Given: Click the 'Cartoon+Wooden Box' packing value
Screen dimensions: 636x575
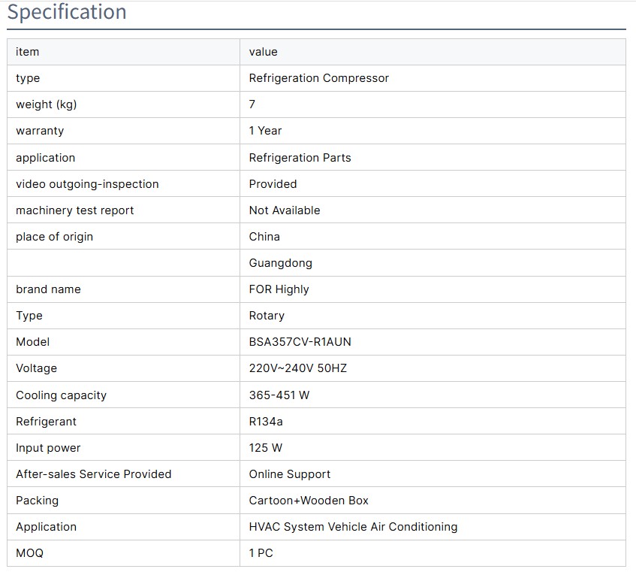Looking at the screenshot, I should point(309,501).
